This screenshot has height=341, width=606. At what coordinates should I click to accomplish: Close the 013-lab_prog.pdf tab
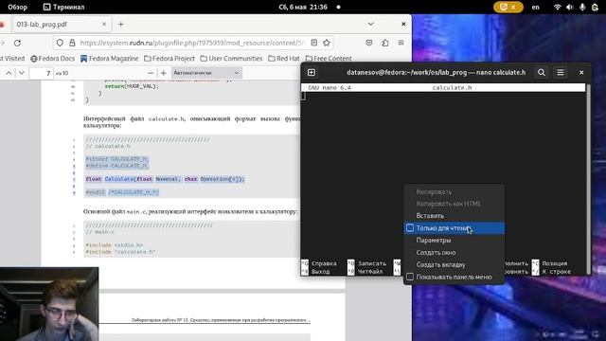point(104,24)
